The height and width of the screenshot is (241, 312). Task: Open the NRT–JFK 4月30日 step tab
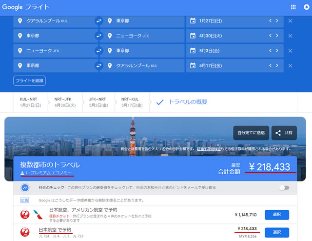[x=65, y=102]
